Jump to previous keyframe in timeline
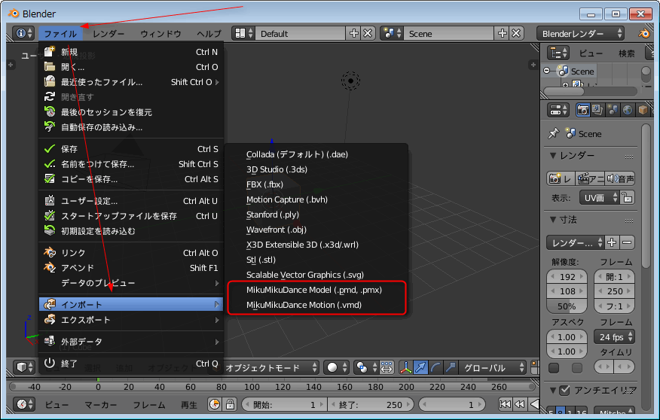Image resolution: width=660 pixels, height=420 pixels. 519,404
